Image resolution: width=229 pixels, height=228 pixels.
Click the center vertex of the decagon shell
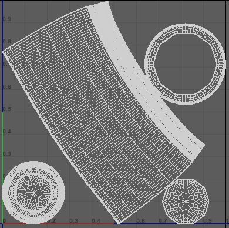pos(186,201)
